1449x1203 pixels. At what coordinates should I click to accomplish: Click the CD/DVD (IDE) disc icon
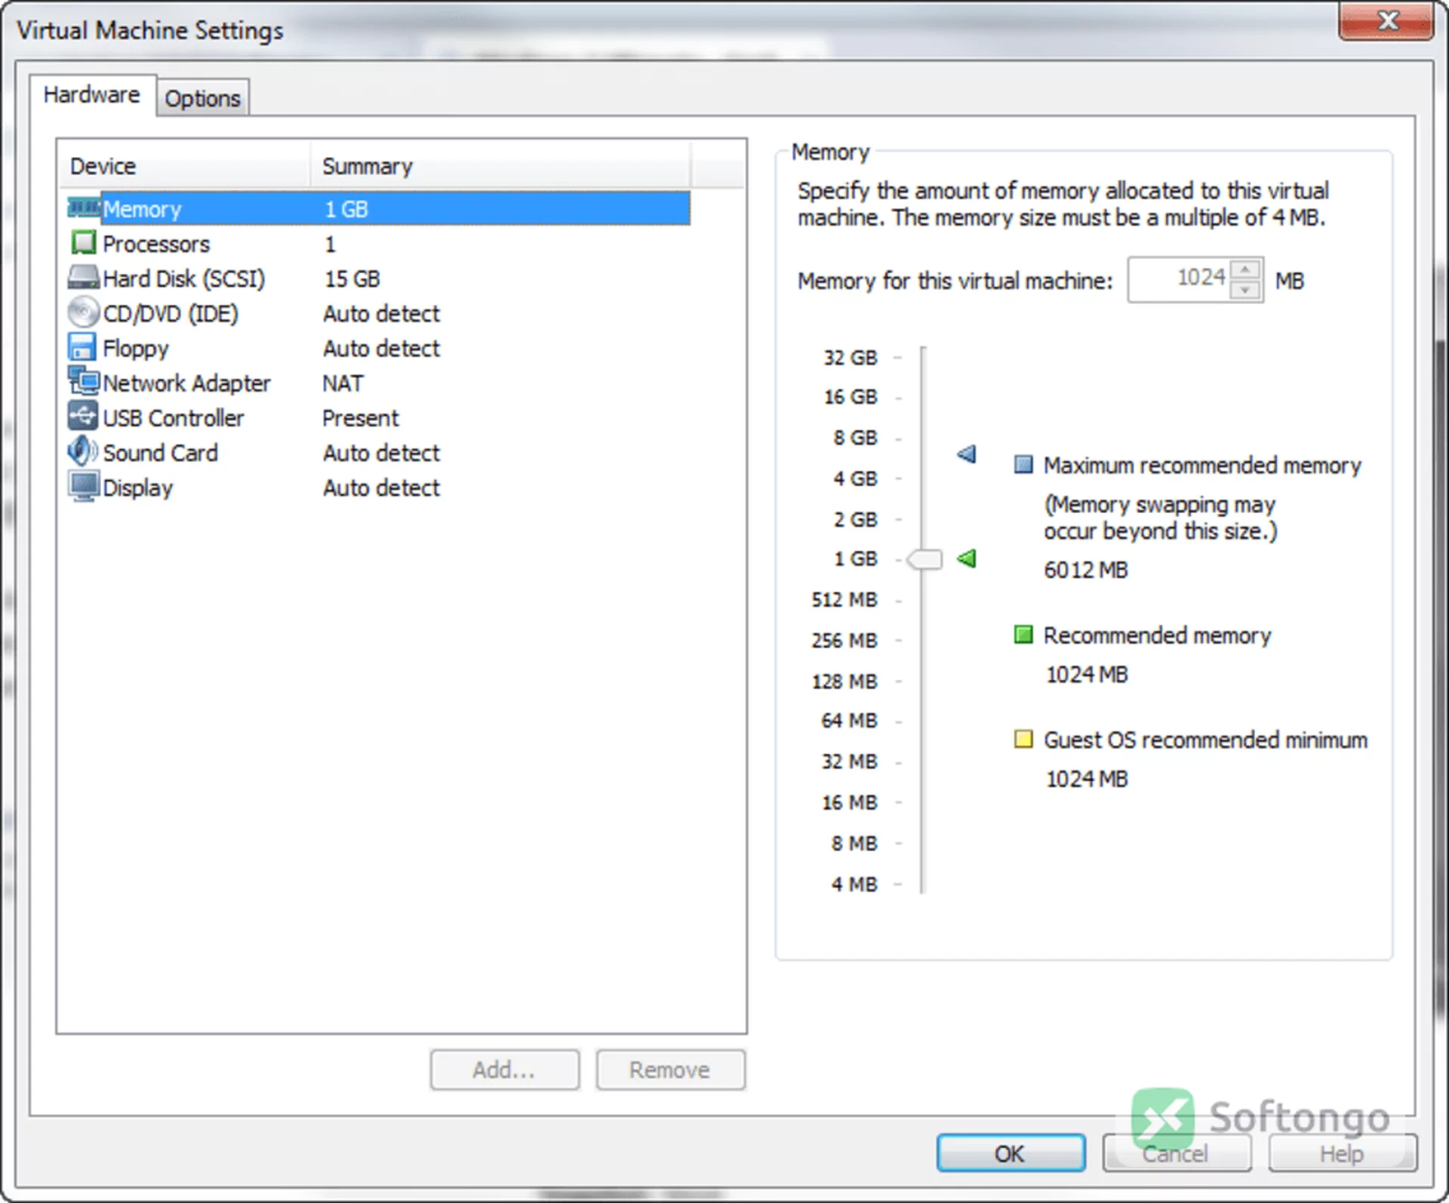[84, 312]
